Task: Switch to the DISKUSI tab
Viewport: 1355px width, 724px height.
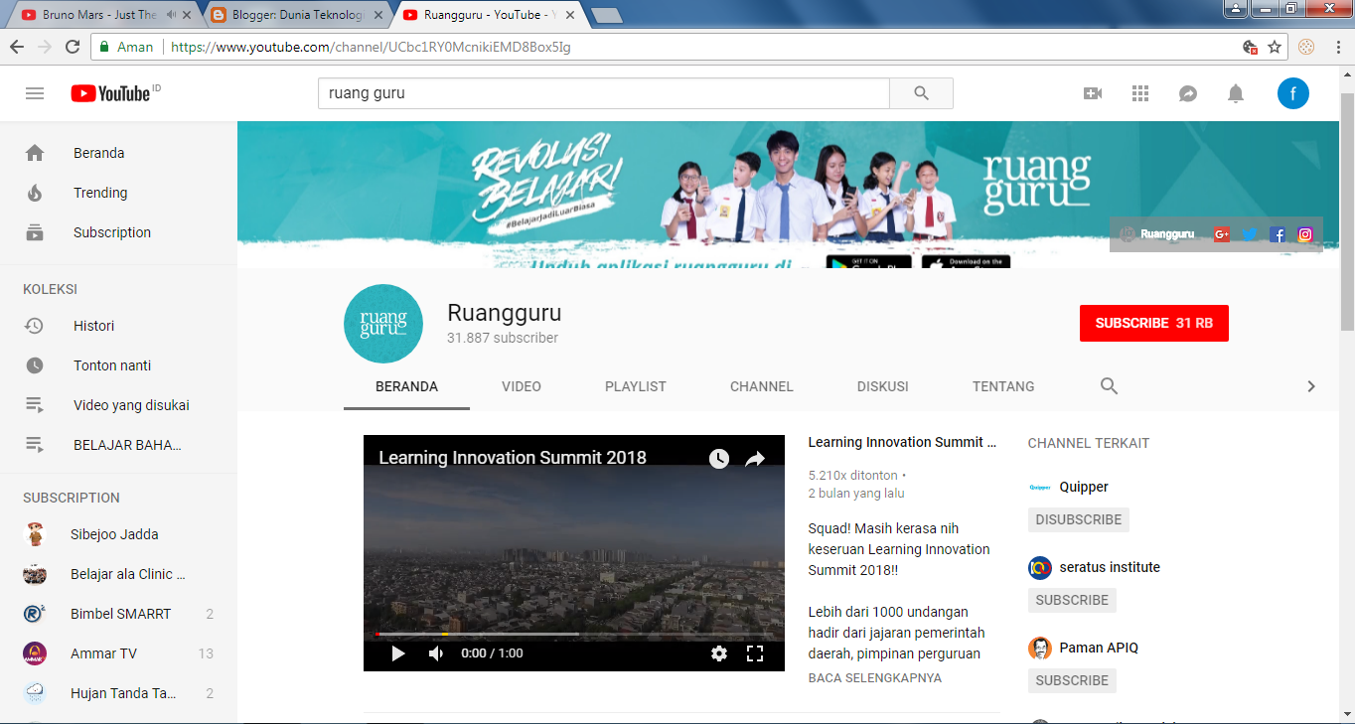Action: [x=883, y=386]
